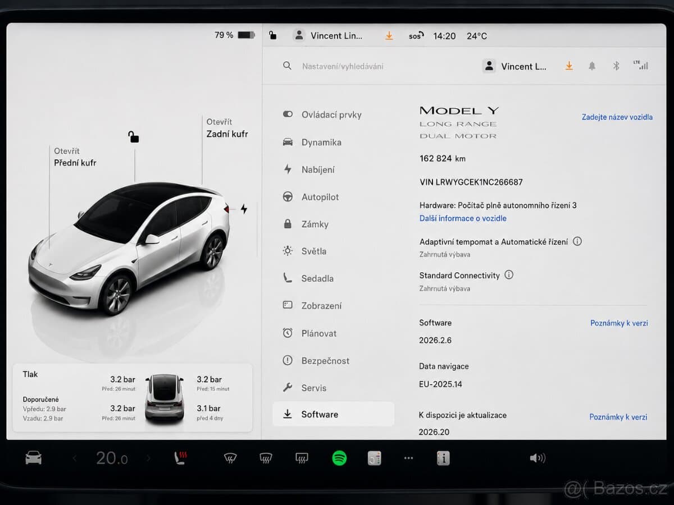Adjust volume with speaker icon

click(x=537, y=458)
